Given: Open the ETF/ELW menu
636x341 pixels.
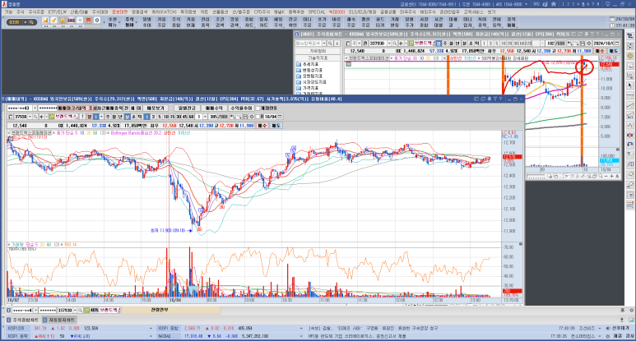Looking at the screenshot, I should 58,12.
